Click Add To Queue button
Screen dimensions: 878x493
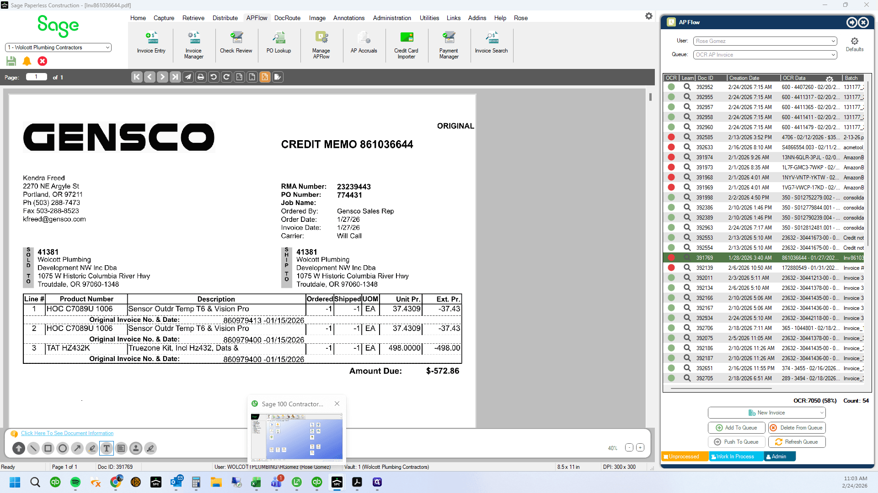(736, 428)
